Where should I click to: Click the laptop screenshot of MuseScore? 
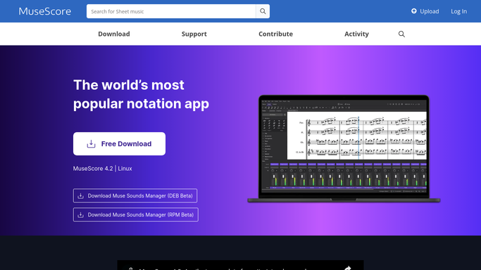[344, 149]
